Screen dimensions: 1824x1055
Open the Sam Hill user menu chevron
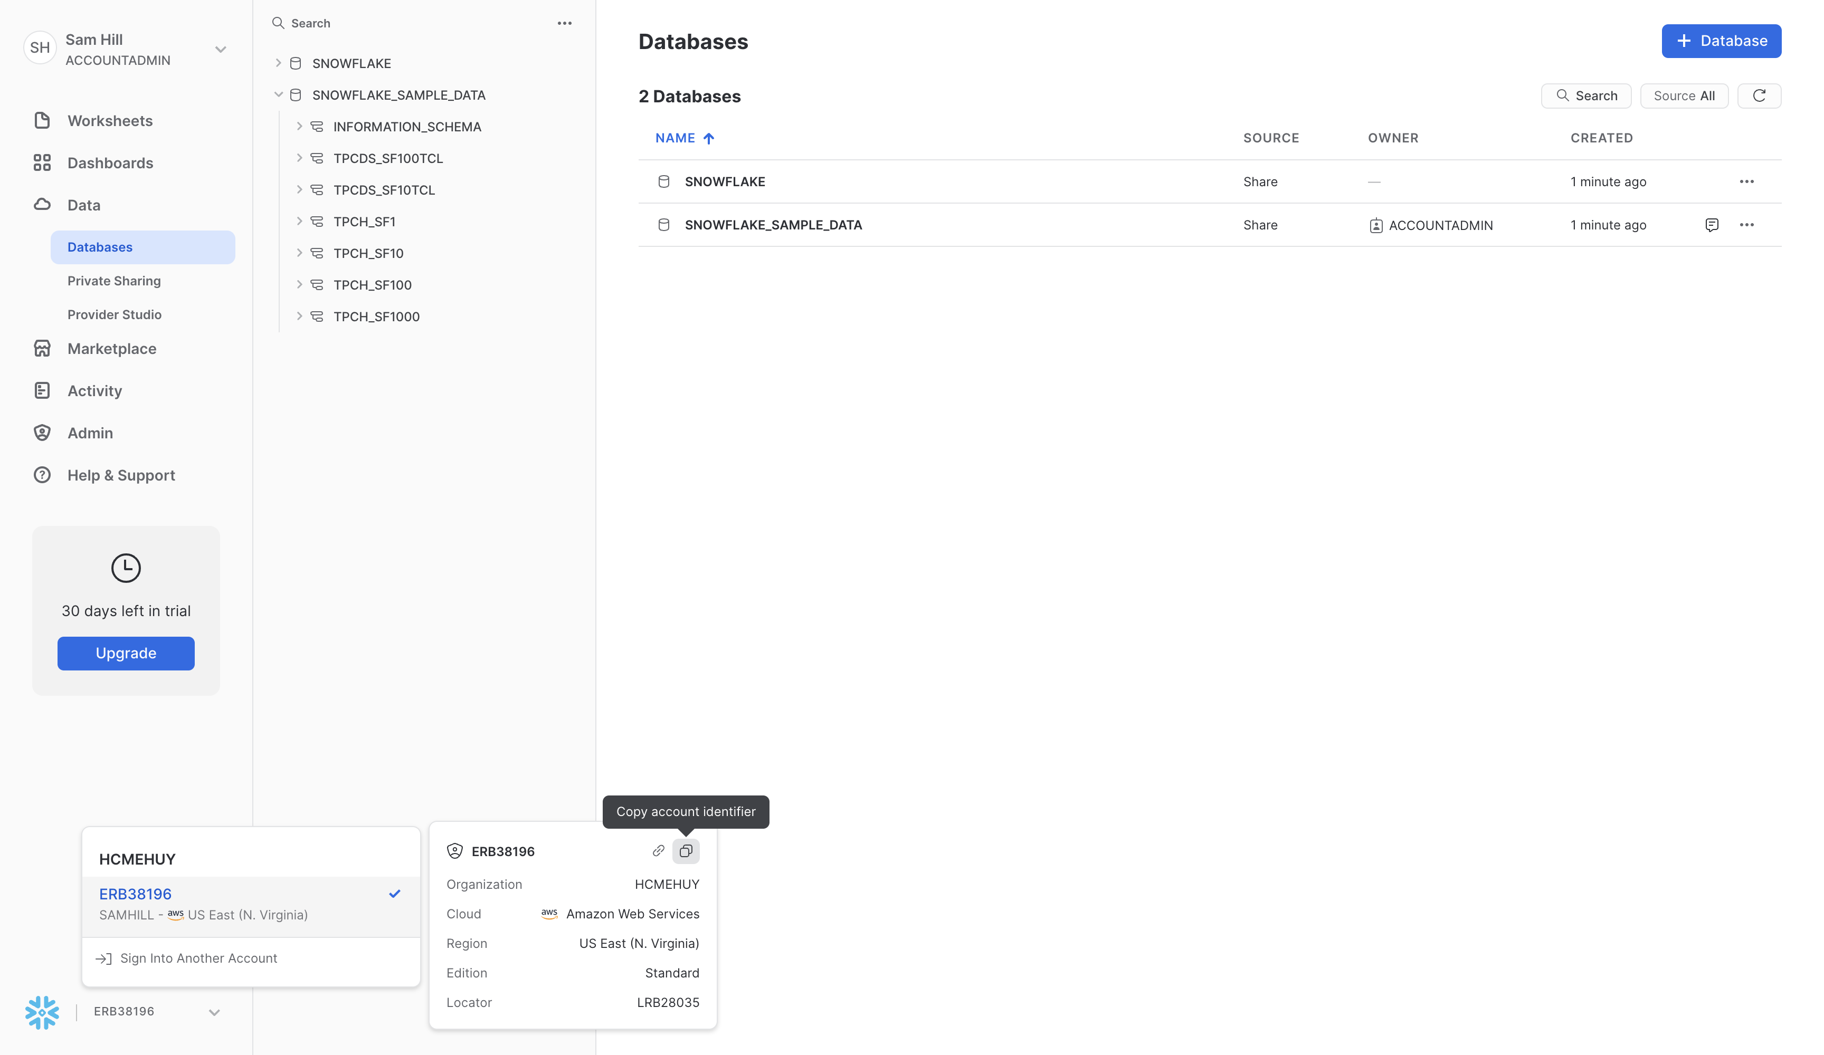point(221,50)
